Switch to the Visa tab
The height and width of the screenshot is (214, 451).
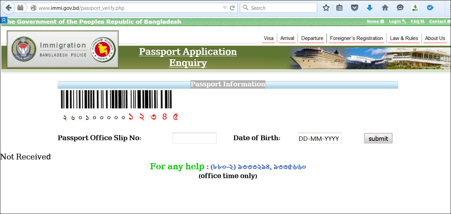[x=268, y=38]
